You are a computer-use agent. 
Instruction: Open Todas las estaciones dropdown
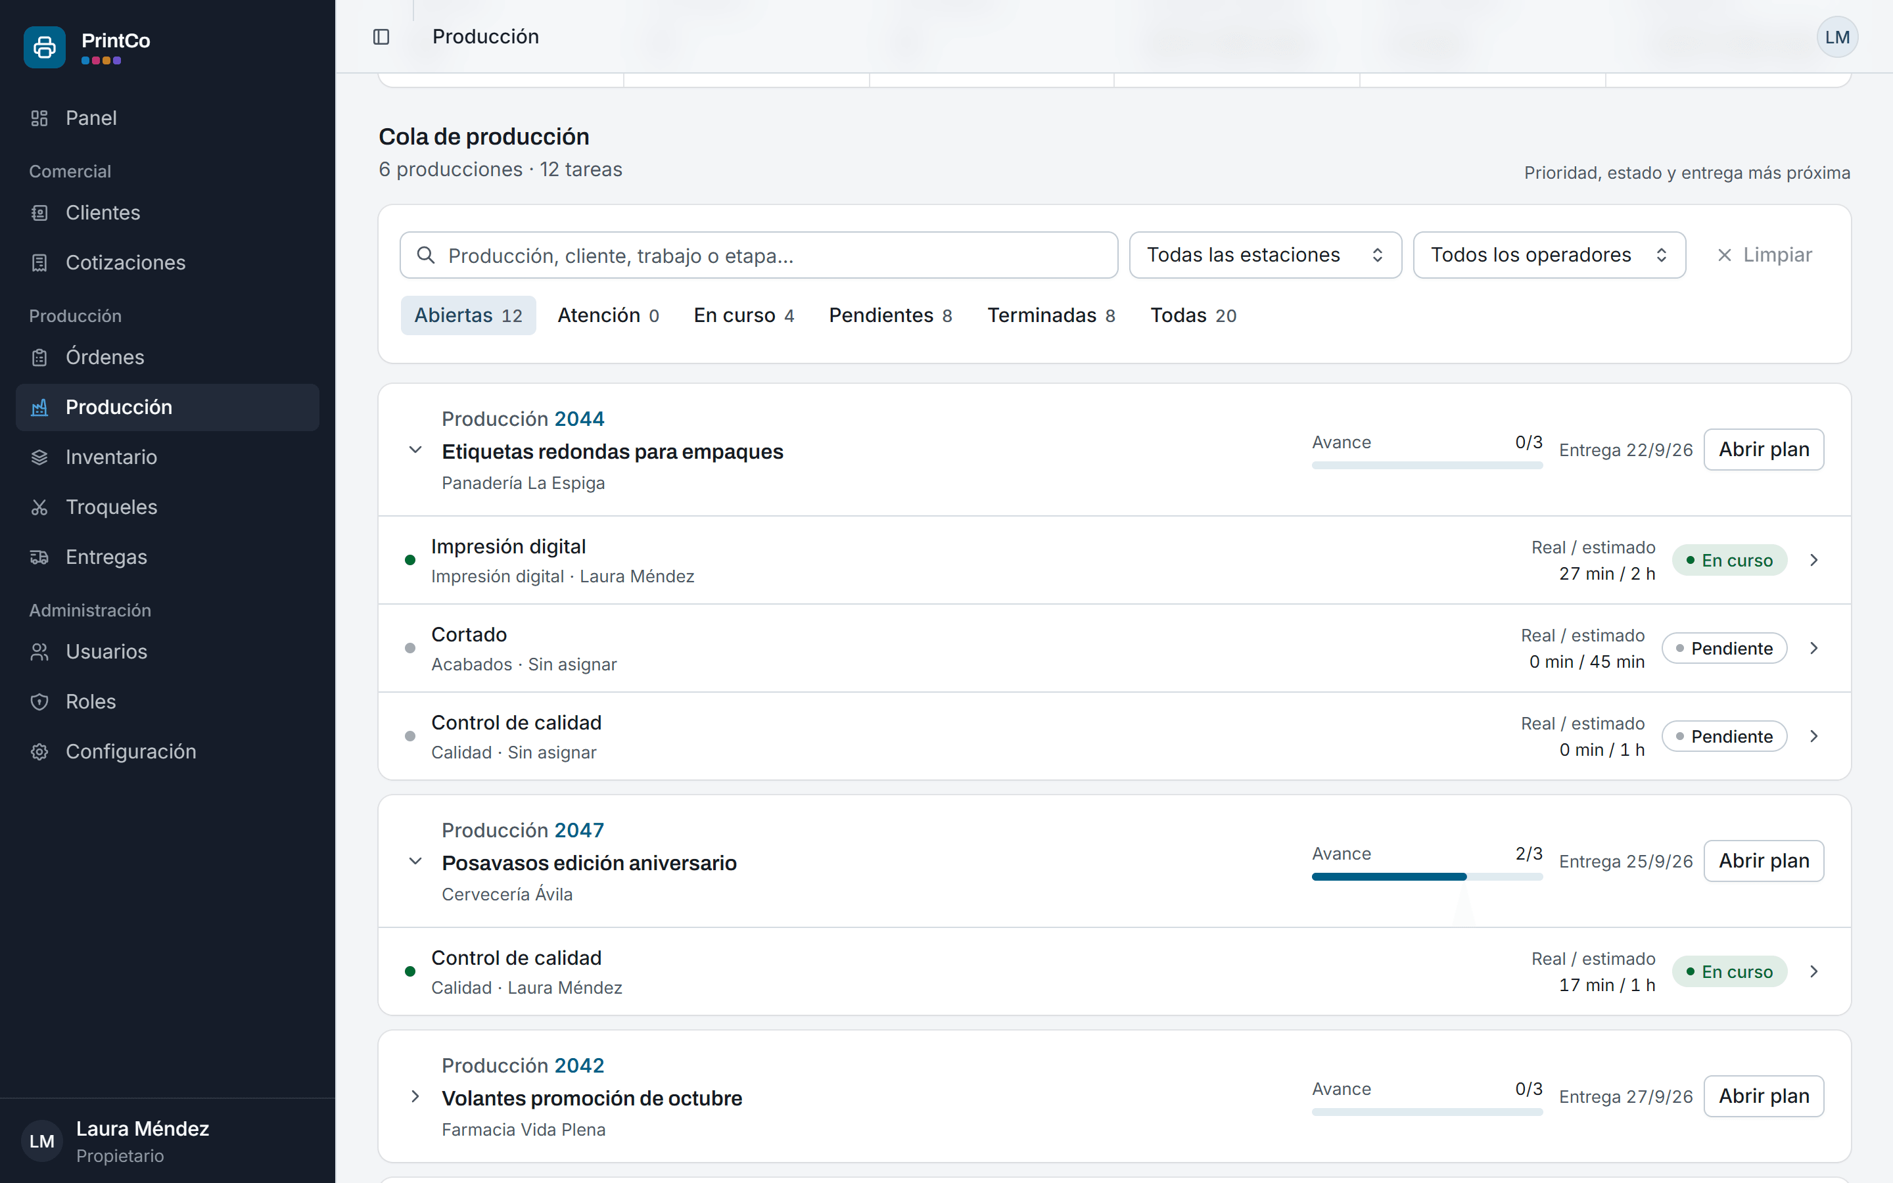click(x=1265, y=255)
